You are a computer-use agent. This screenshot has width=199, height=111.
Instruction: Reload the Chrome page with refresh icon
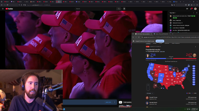click(139, 37)
